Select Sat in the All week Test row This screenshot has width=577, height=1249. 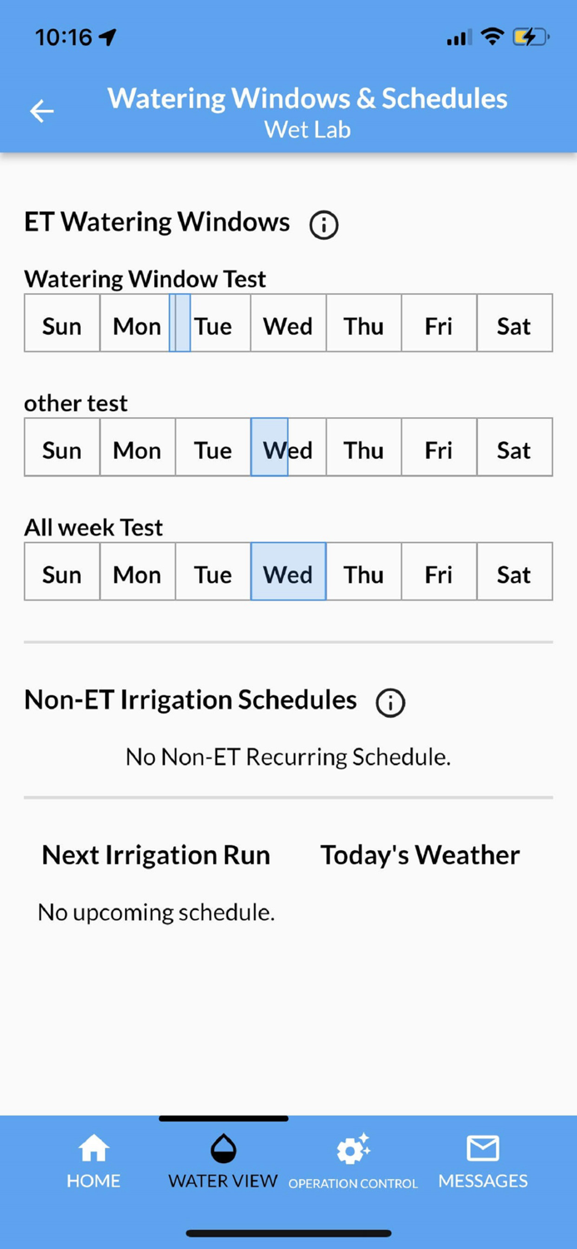coord(514,573)
